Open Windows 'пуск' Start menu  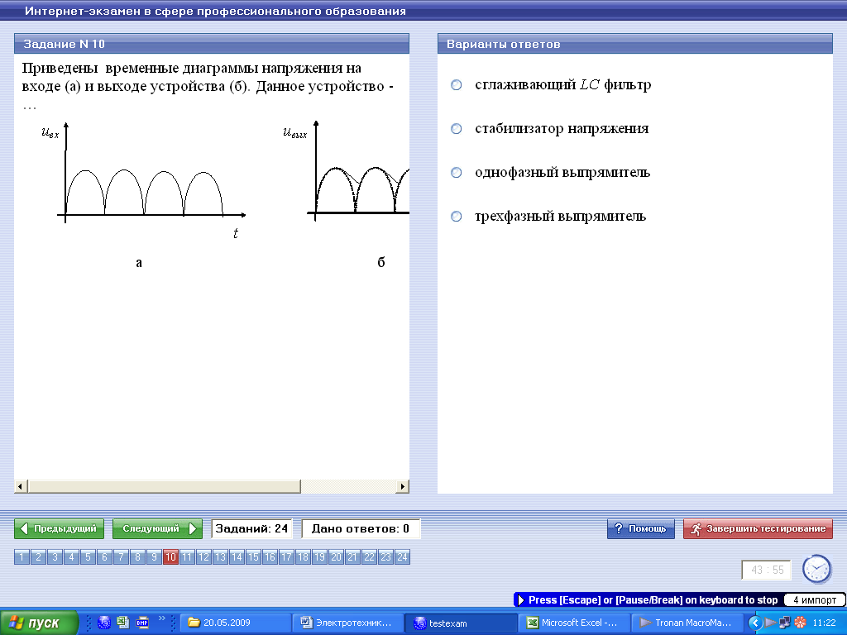point(39,623)
